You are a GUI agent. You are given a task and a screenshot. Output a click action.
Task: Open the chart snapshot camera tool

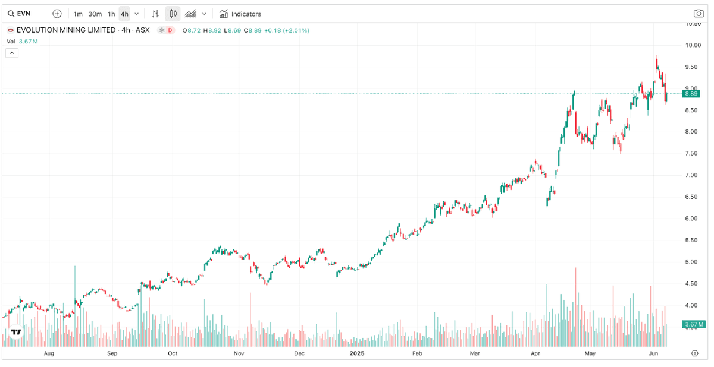[x=697, y=14]
